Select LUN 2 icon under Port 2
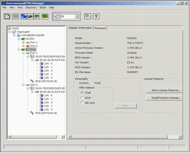Screen dimensions: 190x153 click(41, 103)
